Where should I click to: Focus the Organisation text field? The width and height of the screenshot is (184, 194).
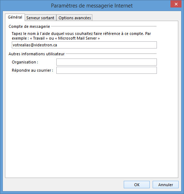(x=107, y=62)
